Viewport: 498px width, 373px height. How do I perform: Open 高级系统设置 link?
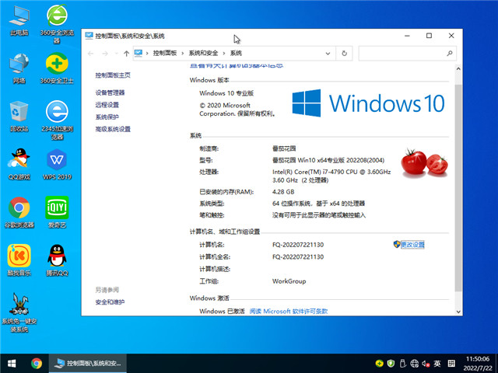(x=113, y=129)
